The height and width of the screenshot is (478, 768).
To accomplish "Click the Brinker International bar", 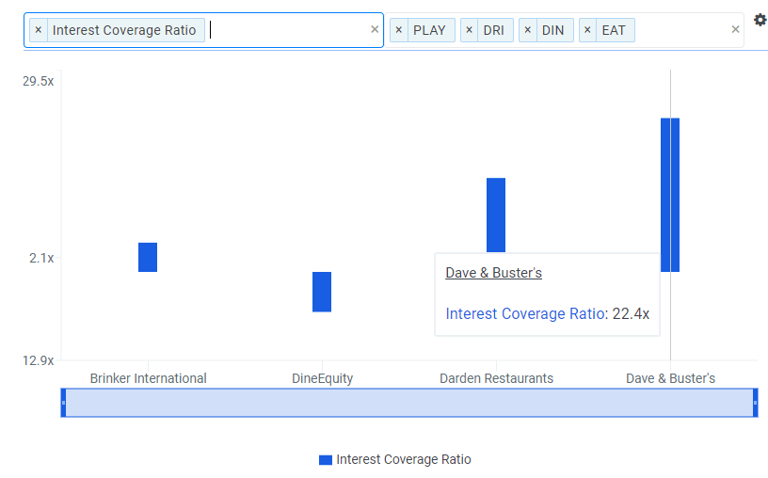I will pos(148,257).
